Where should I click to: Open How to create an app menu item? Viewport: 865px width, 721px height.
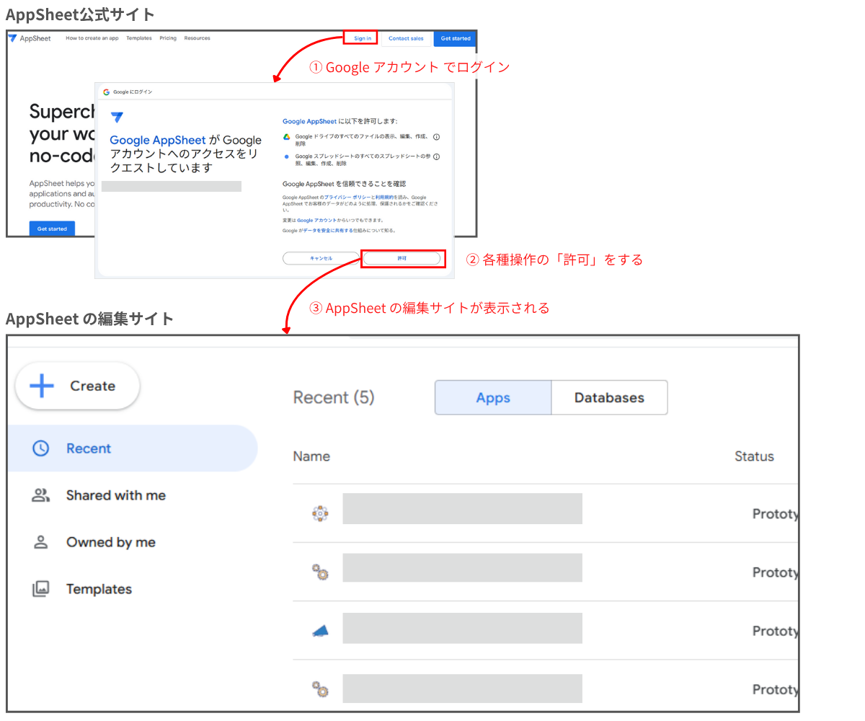(x=92, y=38)
